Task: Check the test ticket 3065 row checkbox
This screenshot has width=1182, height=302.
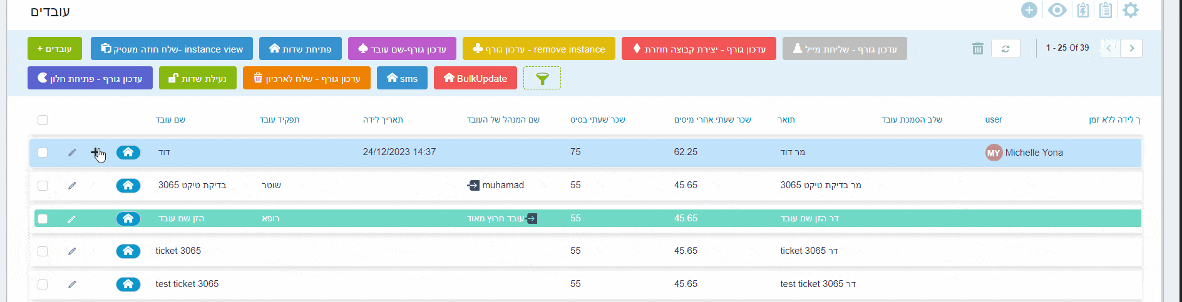Action: pyautogui.click(x=43, y=284)
